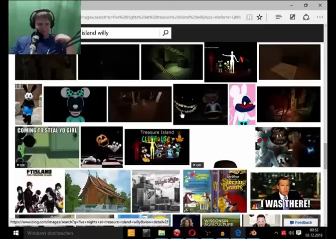Image resolution: width=336 pixels, height=239 pixels.
Task: Click the Bing search magnifier button
Action: 166,33
